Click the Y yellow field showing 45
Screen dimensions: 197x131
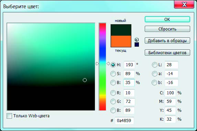click(170, 110)
